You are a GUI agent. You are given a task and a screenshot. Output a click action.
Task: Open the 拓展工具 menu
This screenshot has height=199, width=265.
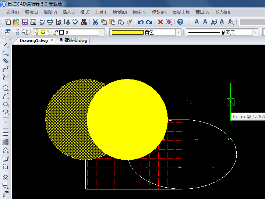pos(181,12)
